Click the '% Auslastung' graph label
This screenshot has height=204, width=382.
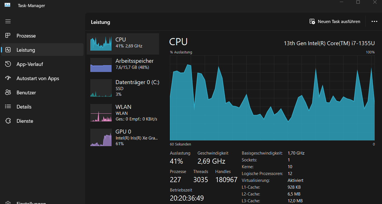click(181, 52)
